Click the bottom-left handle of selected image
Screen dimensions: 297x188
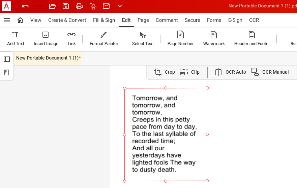pyautogui.click(x=124, y=181)
